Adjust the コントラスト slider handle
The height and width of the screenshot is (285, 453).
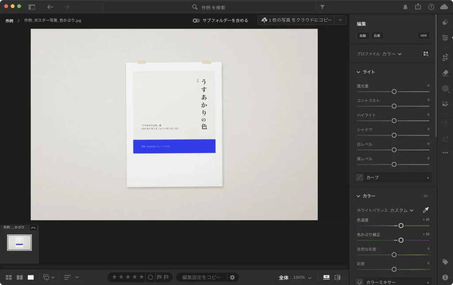pyautogui.click(x=394, y=106)
